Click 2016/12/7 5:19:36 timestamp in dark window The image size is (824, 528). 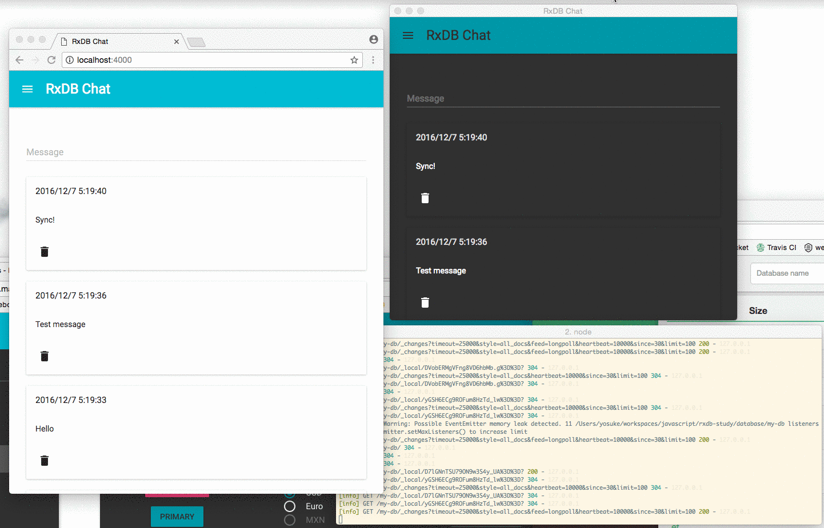click(451, 242)
